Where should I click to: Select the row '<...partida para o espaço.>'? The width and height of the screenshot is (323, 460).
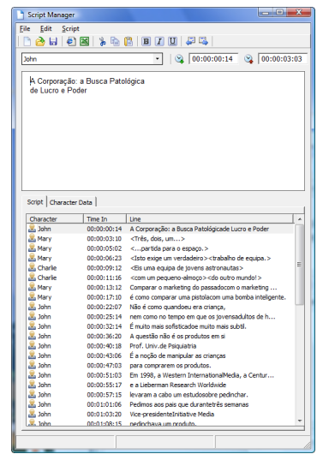pyautogui.click(x=160, y=248)
